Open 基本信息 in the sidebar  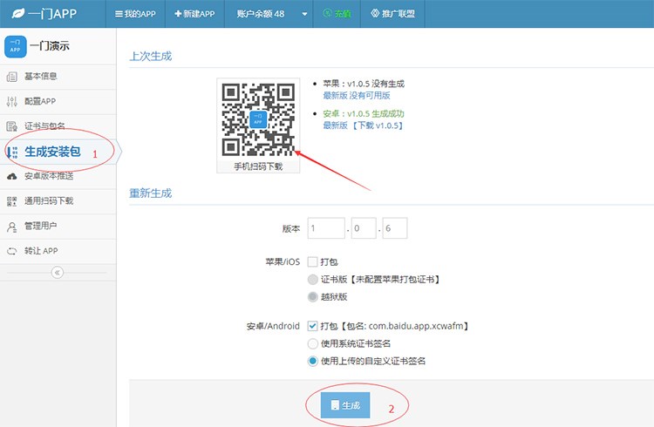(x=58, y=77)
